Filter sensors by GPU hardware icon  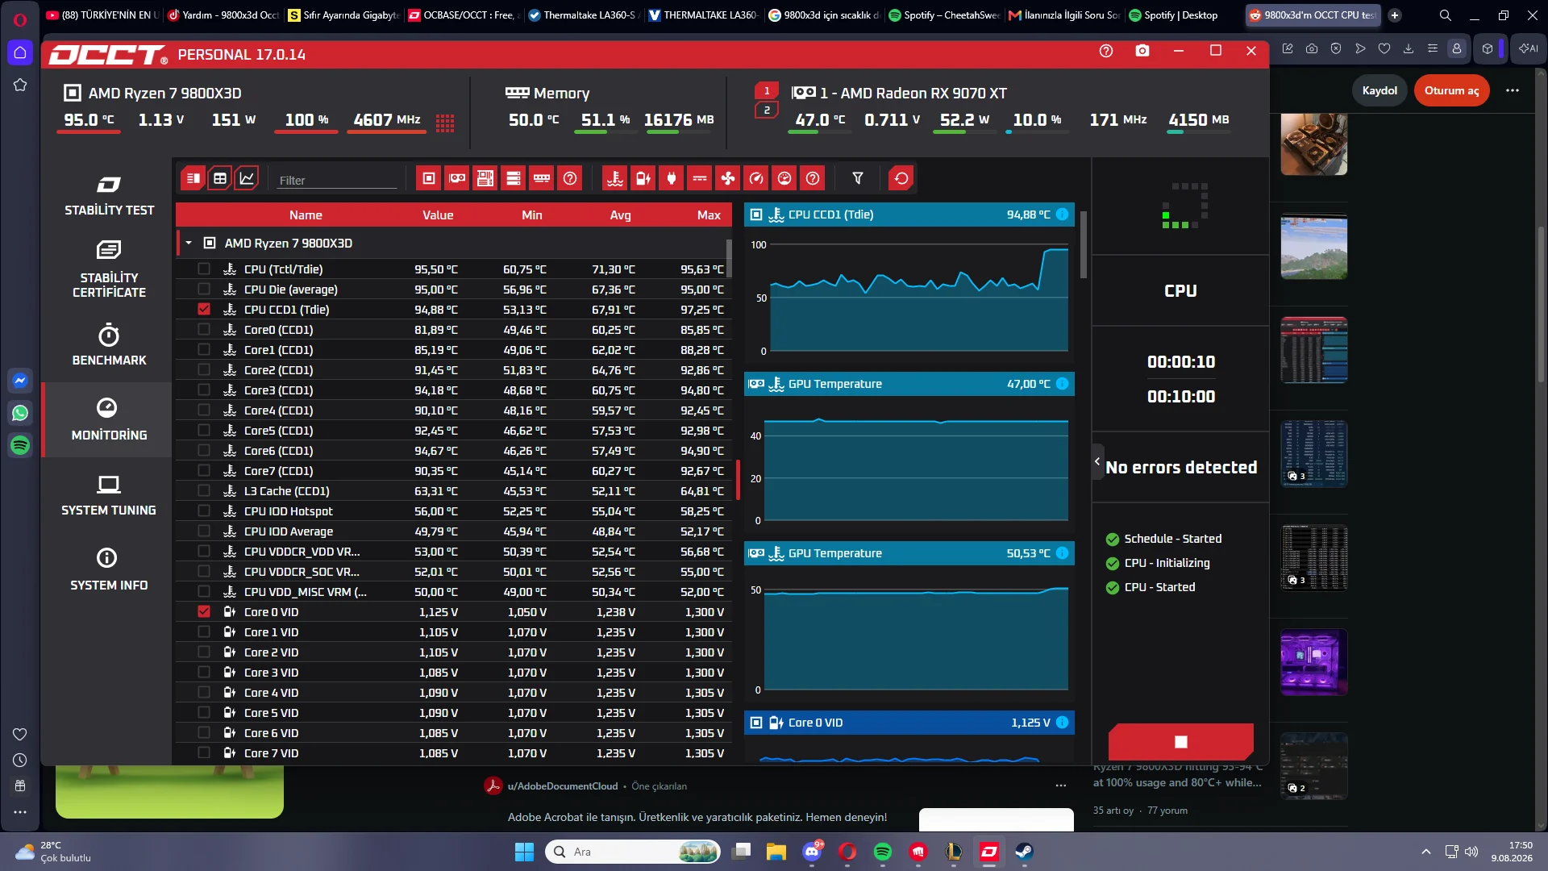(457, 178)
